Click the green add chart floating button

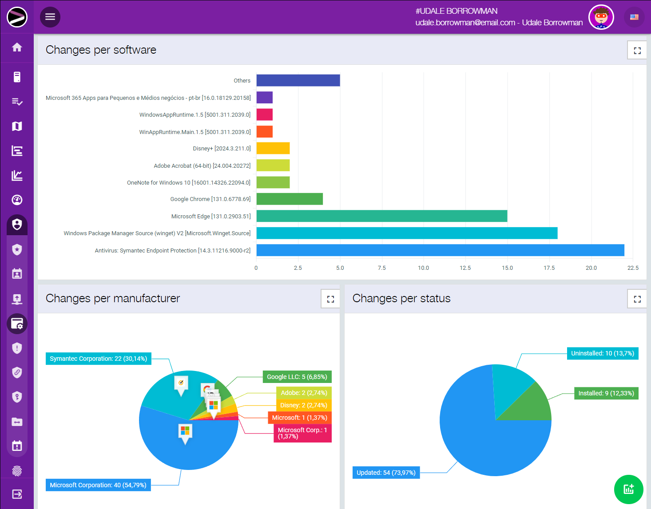628,489
